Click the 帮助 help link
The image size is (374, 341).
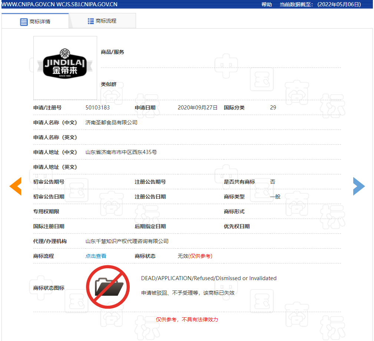point(267,4)
